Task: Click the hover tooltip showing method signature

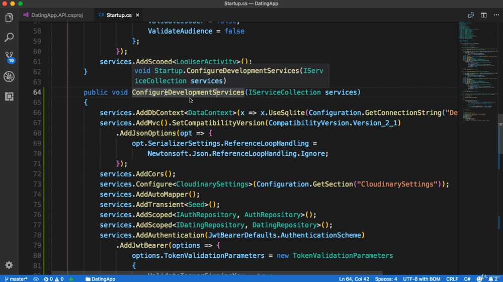Action: [x=230, y=76]
